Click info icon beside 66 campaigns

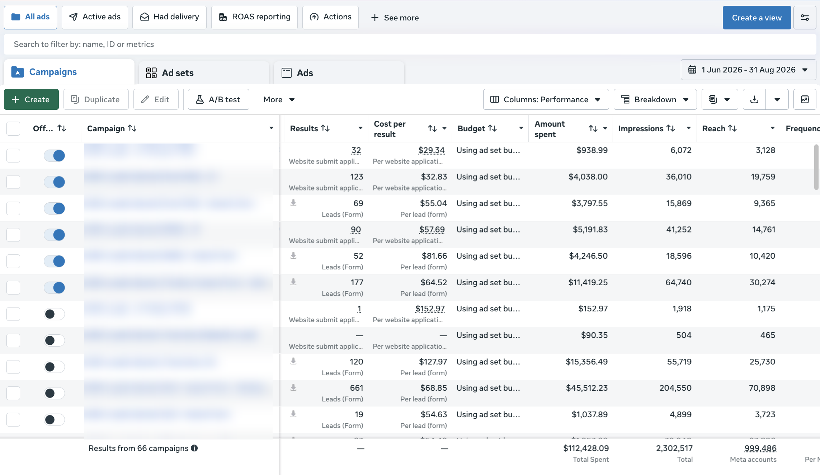tap(194, 448)
